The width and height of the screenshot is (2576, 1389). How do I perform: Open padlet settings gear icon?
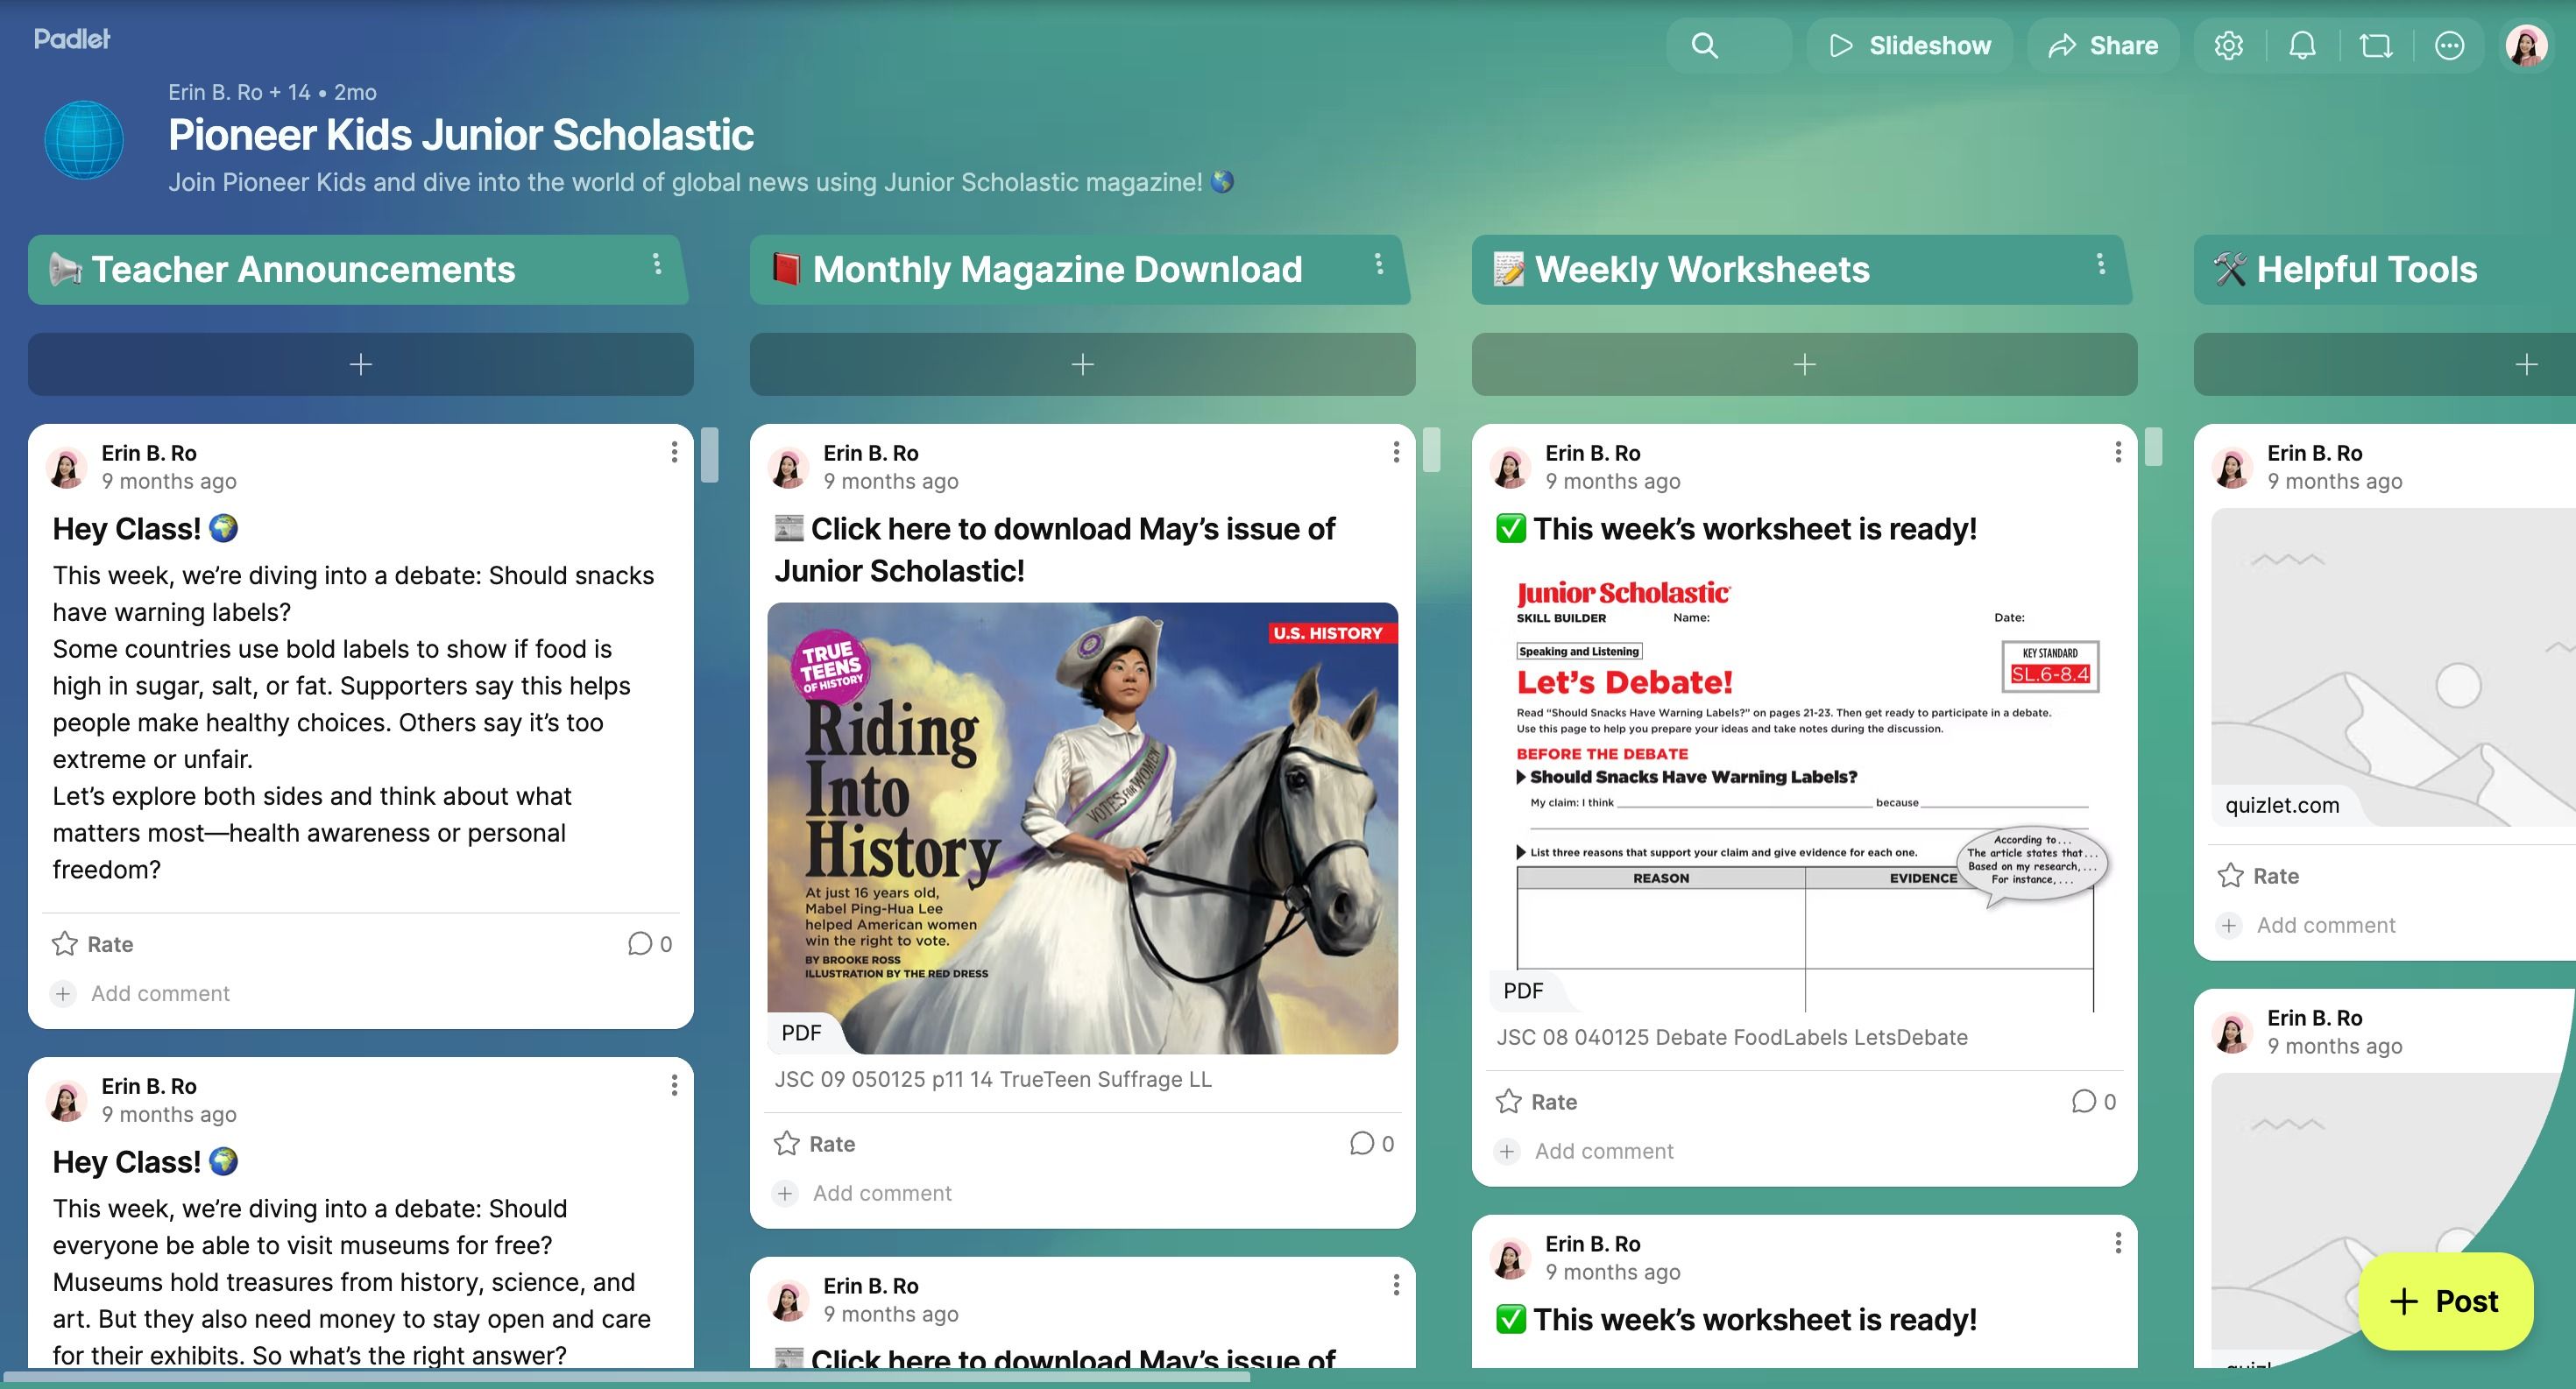click(x=2228, y=45)
